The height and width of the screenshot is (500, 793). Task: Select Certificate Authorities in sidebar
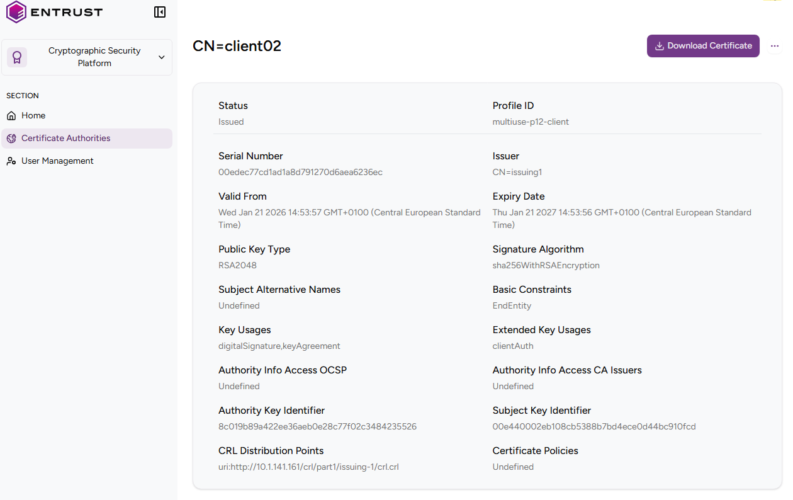click(65, 139)
